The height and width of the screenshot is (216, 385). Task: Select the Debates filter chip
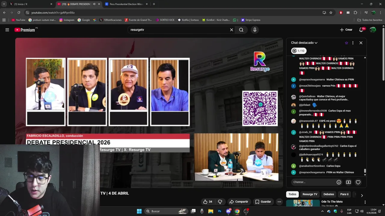click(329, 194)
